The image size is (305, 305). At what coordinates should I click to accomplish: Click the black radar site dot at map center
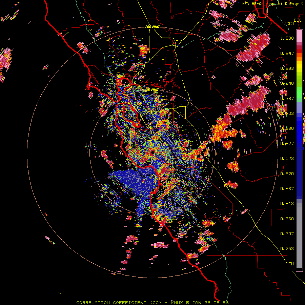coord(152,152)
